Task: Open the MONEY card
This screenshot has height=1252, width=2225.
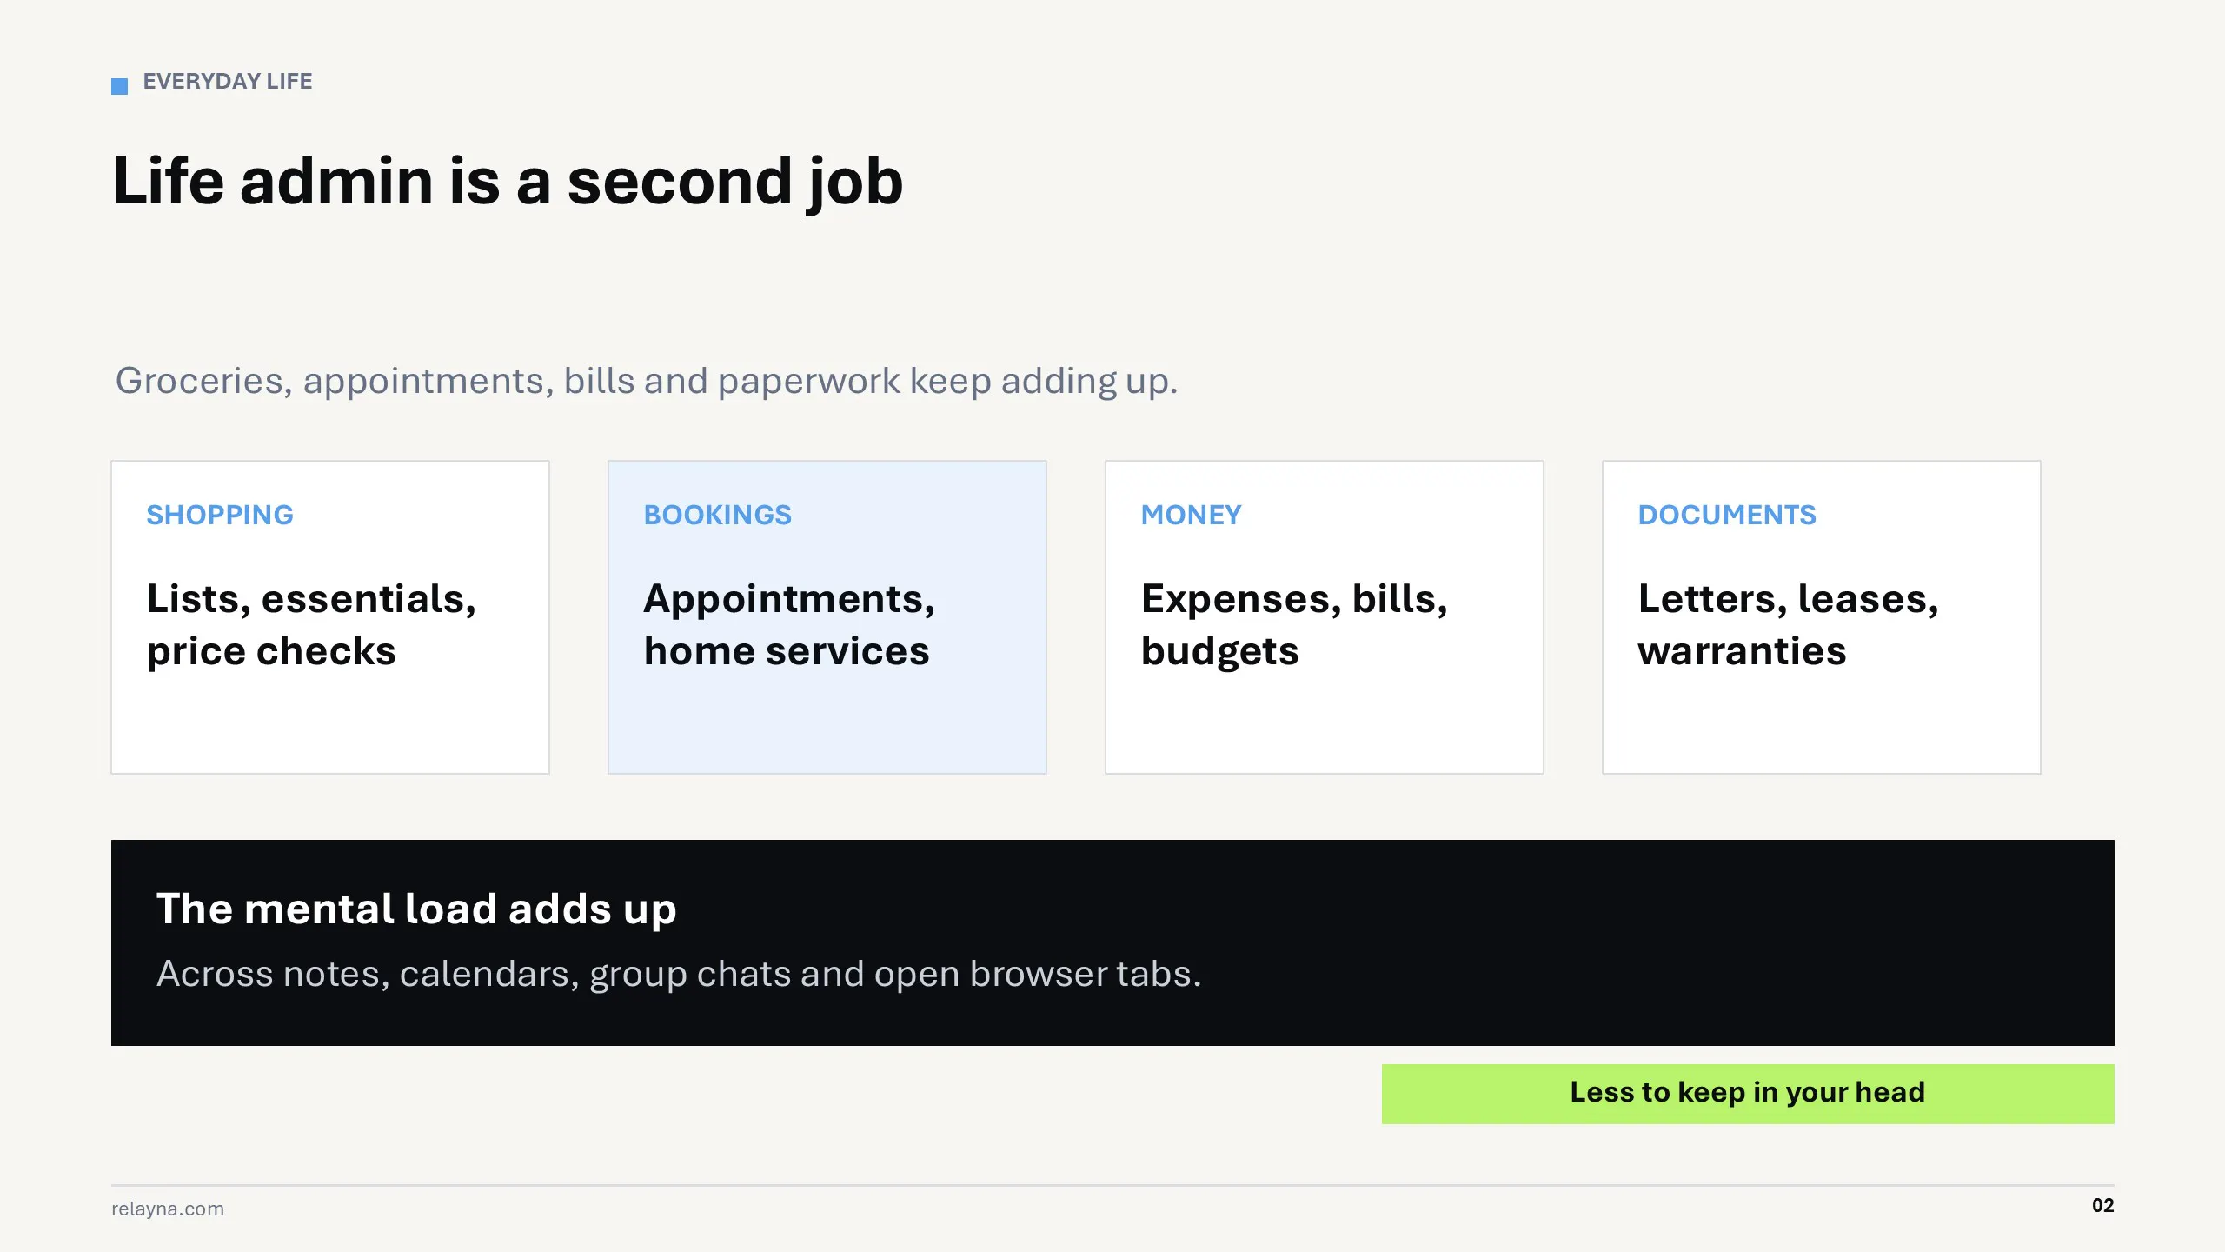Action: coord(1325,617)
